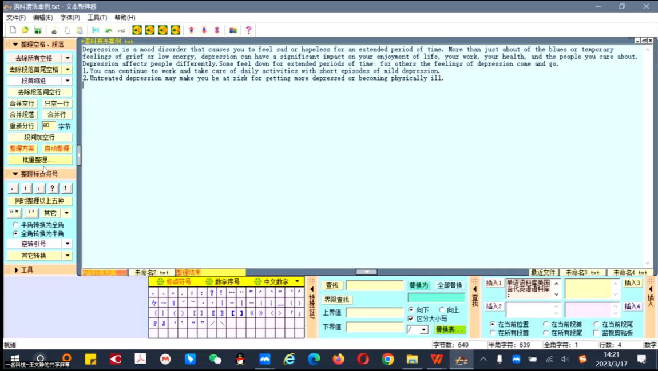Viewport: 658px width, 371px height.
Task: Select the 向上 search direction option
Action: (x=442, y=310)
